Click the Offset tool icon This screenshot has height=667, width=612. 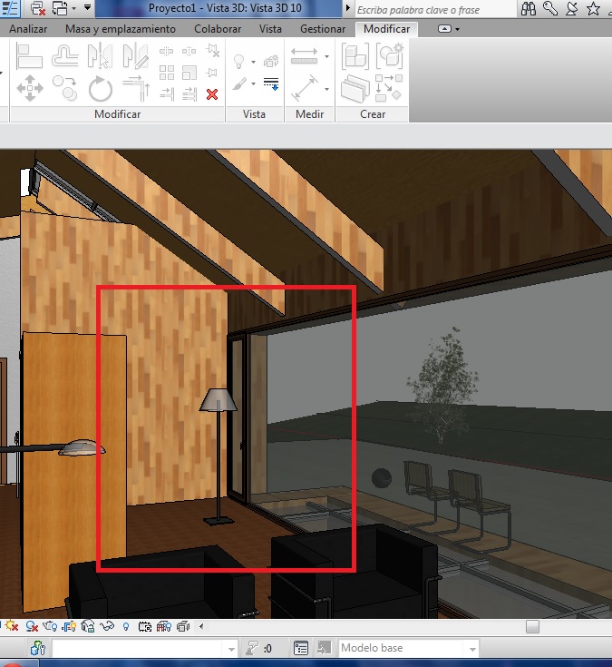click(x=64, y=58)
